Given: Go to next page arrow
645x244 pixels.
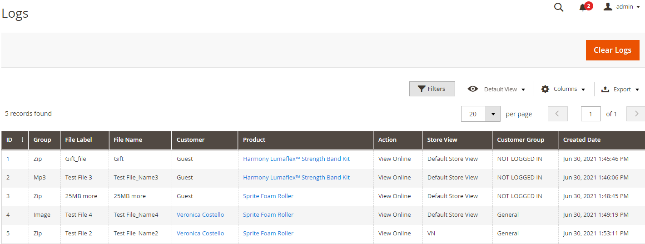Looking at the screenshot, I should click(x=636, y=114).
